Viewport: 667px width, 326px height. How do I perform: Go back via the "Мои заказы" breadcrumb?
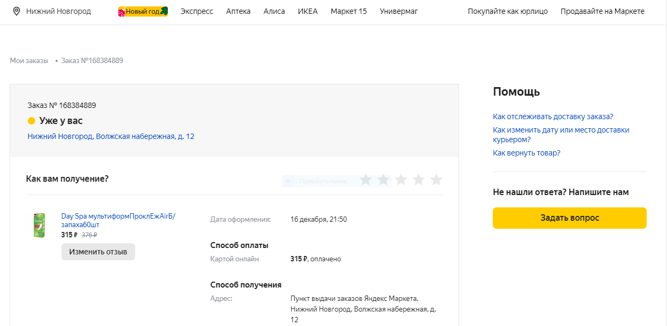pyautogui.click(x=29, y=60)
